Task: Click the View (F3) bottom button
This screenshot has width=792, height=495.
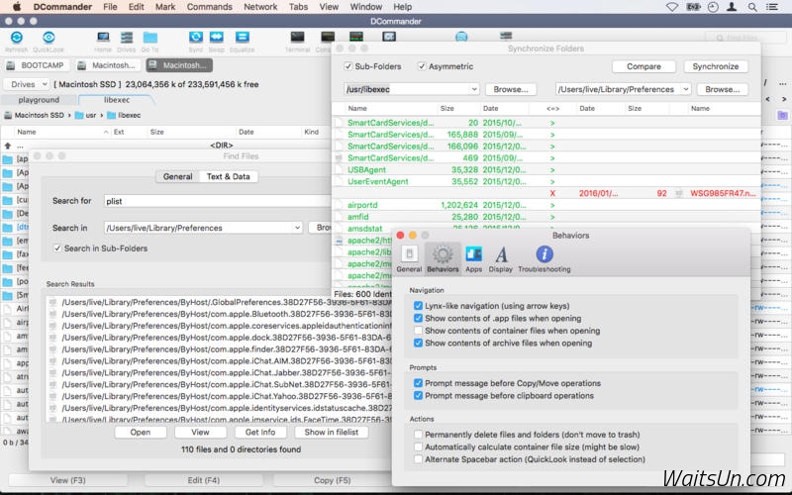Action: (67, 480)
